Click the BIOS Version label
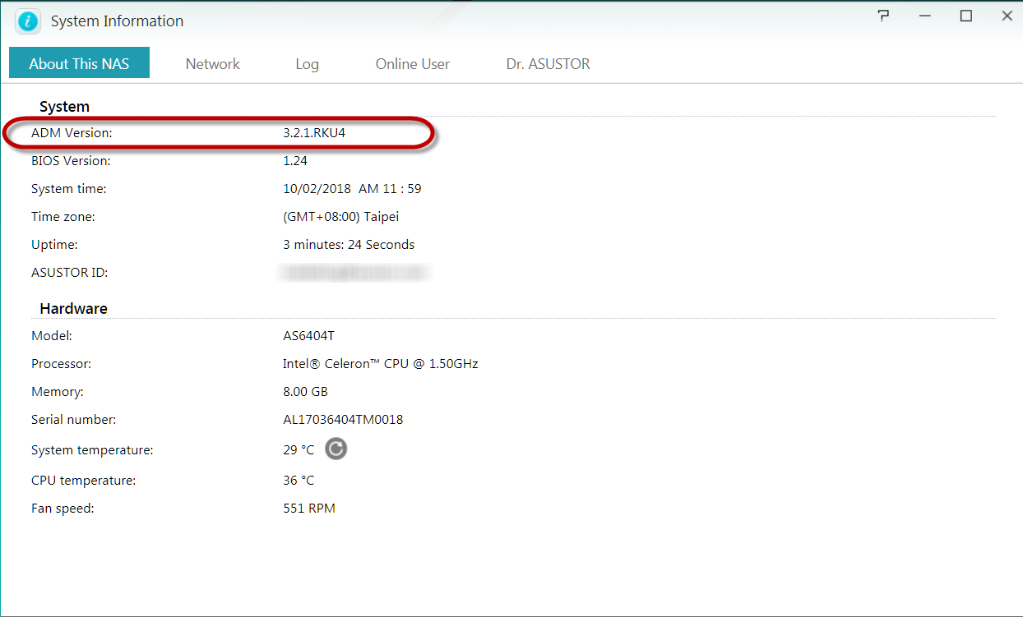 71,161
